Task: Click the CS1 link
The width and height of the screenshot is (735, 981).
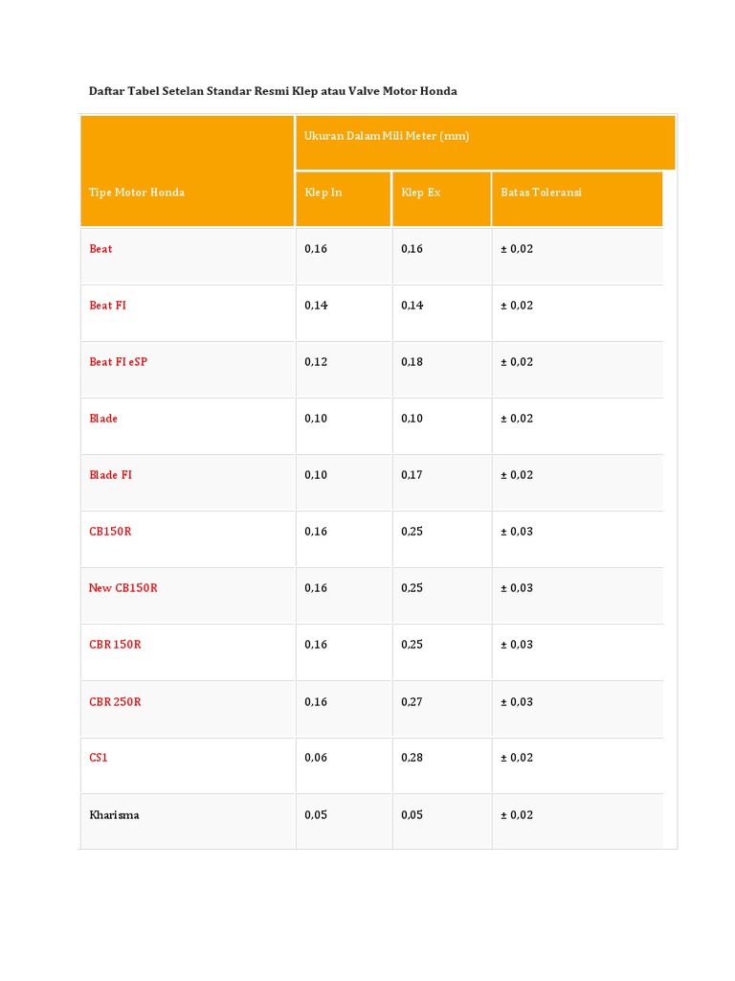Action: (x=99, y=758)
